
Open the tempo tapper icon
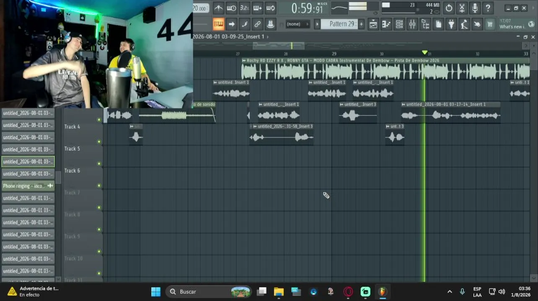(464, 24)
